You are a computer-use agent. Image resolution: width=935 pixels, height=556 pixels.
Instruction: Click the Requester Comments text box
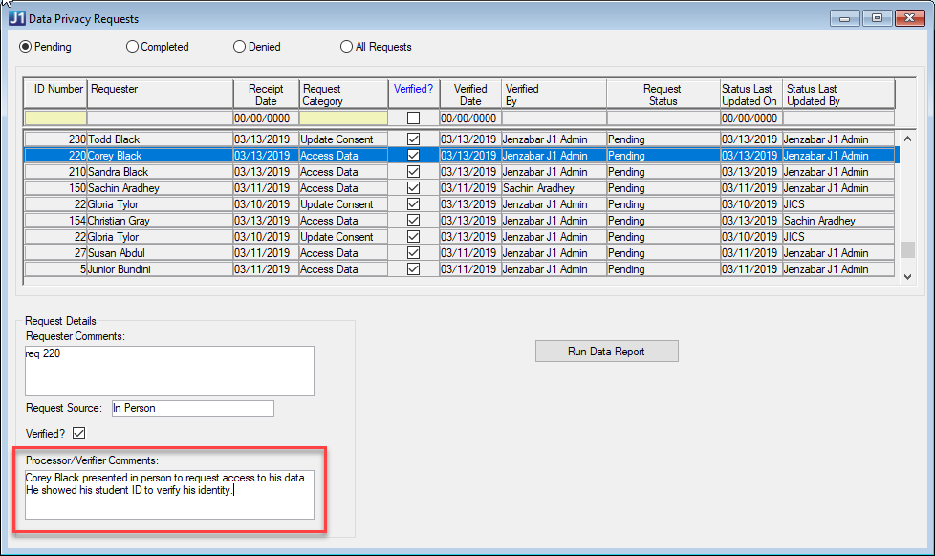click(169, 370)
